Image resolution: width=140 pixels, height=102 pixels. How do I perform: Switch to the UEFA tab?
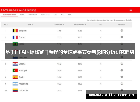click(22, 15)
